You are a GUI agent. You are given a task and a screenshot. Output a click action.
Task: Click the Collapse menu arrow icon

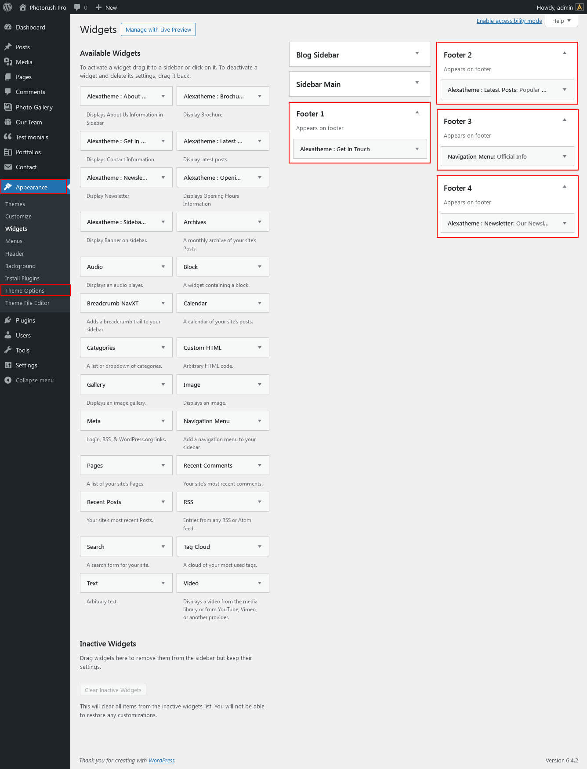coord(8,380)
